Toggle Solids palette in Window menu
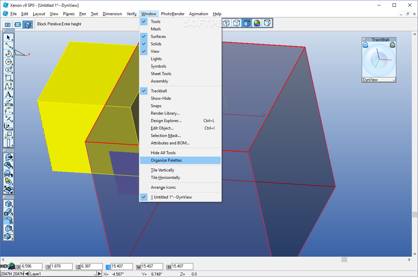418x277 pixels. click(x=180, y=44)
